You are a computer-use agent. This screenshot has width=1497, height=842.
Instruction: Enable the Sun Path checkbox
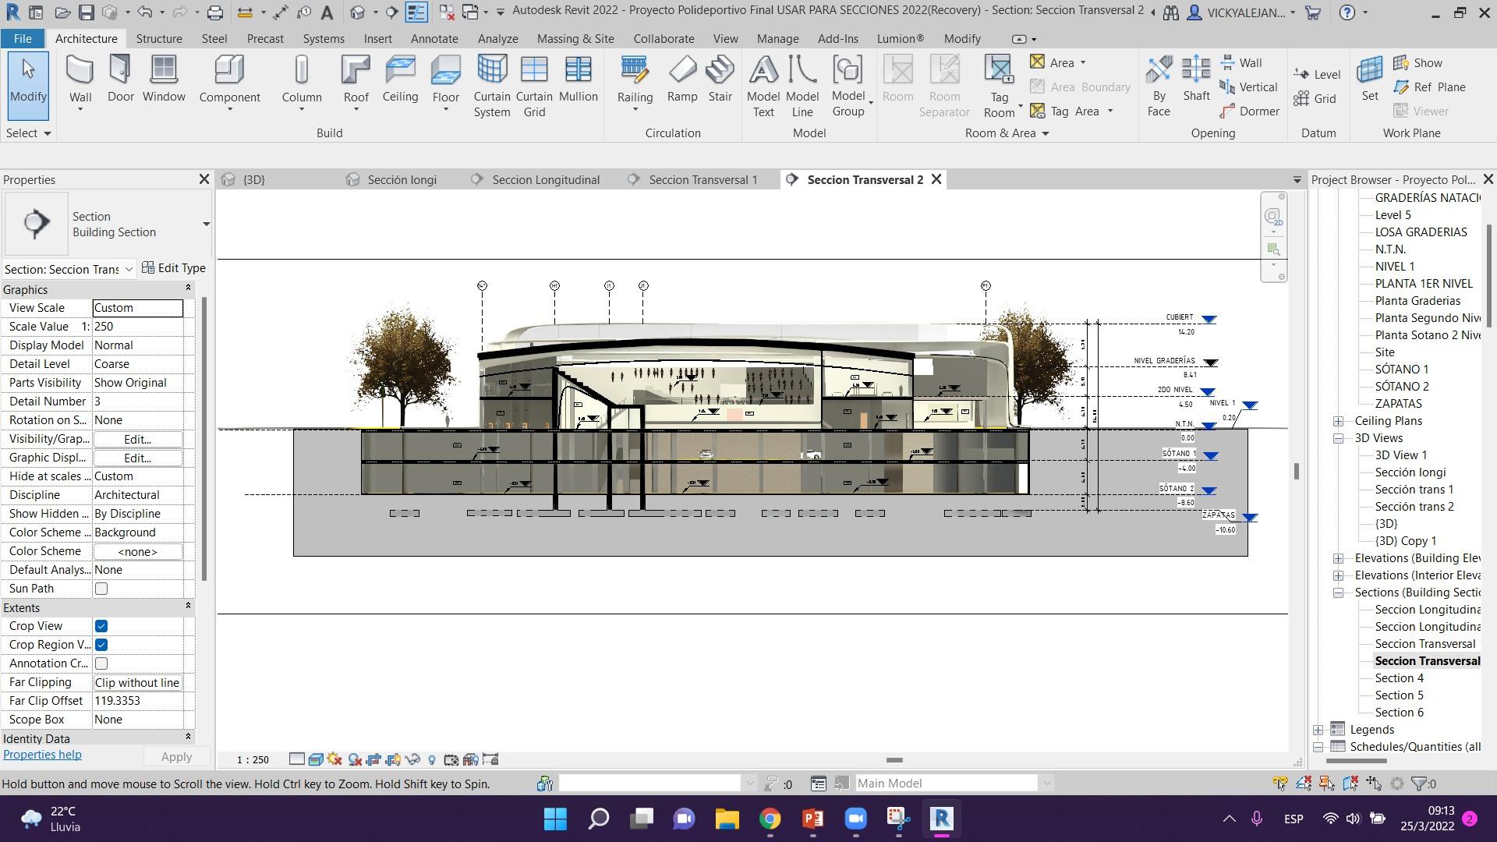(101, 589)
